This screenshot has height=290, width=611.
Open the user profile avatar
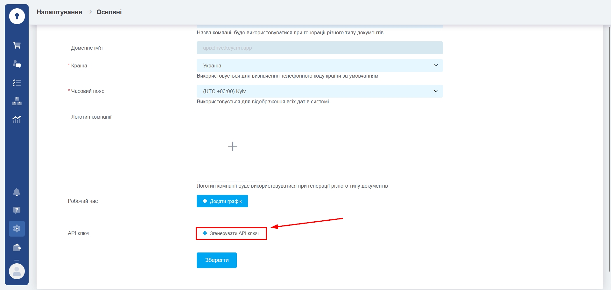click(17, 271)
